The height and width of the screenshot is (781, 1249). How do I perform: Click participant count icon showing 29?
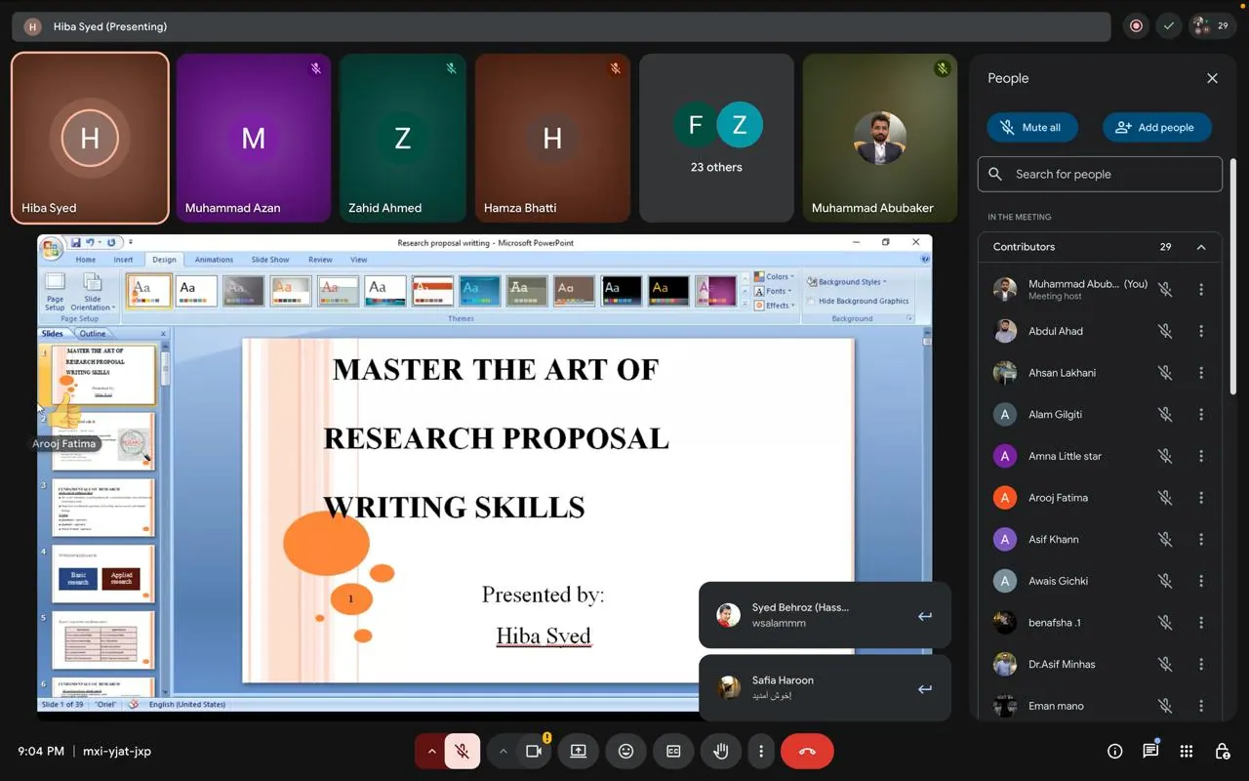click(x=1212, y=26)
